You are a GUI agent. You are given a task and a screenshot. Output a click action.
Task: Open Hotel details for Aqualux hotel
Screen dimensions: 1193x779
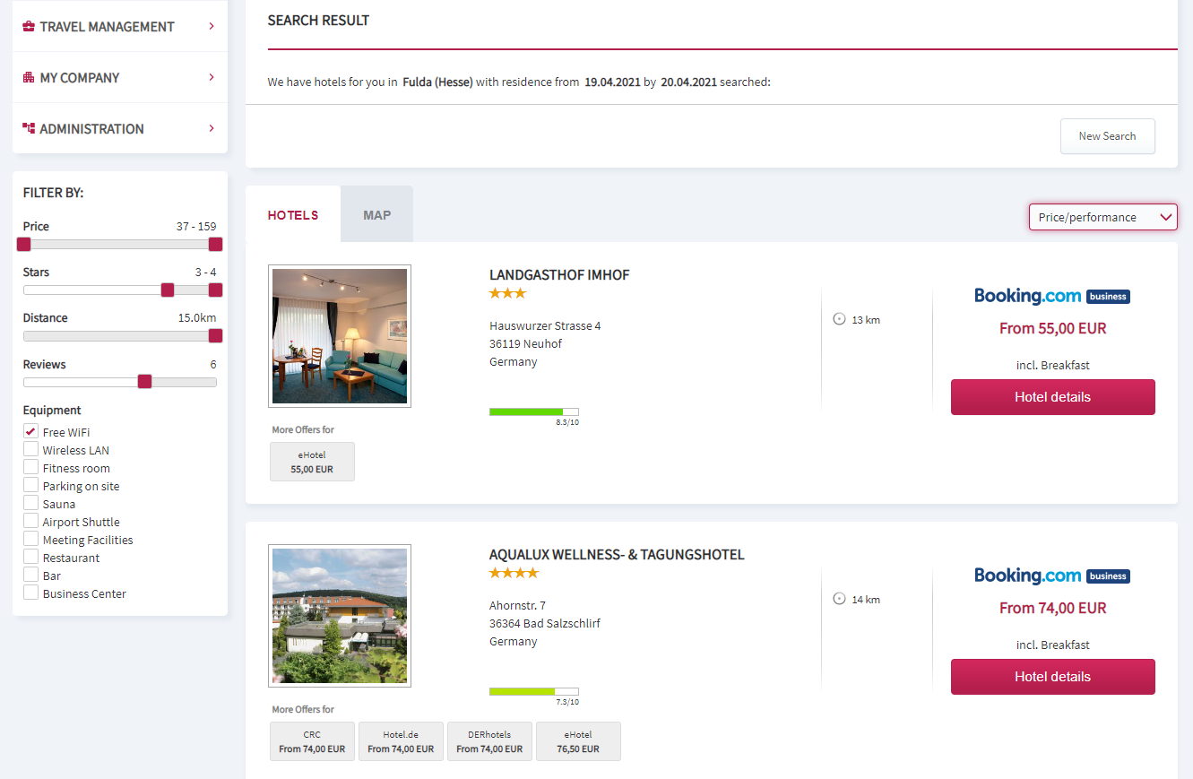point(1052,677)
